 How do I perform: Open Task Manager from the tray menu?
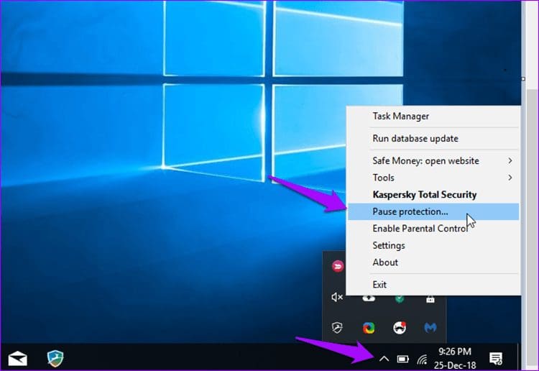(x=433, y=116)
